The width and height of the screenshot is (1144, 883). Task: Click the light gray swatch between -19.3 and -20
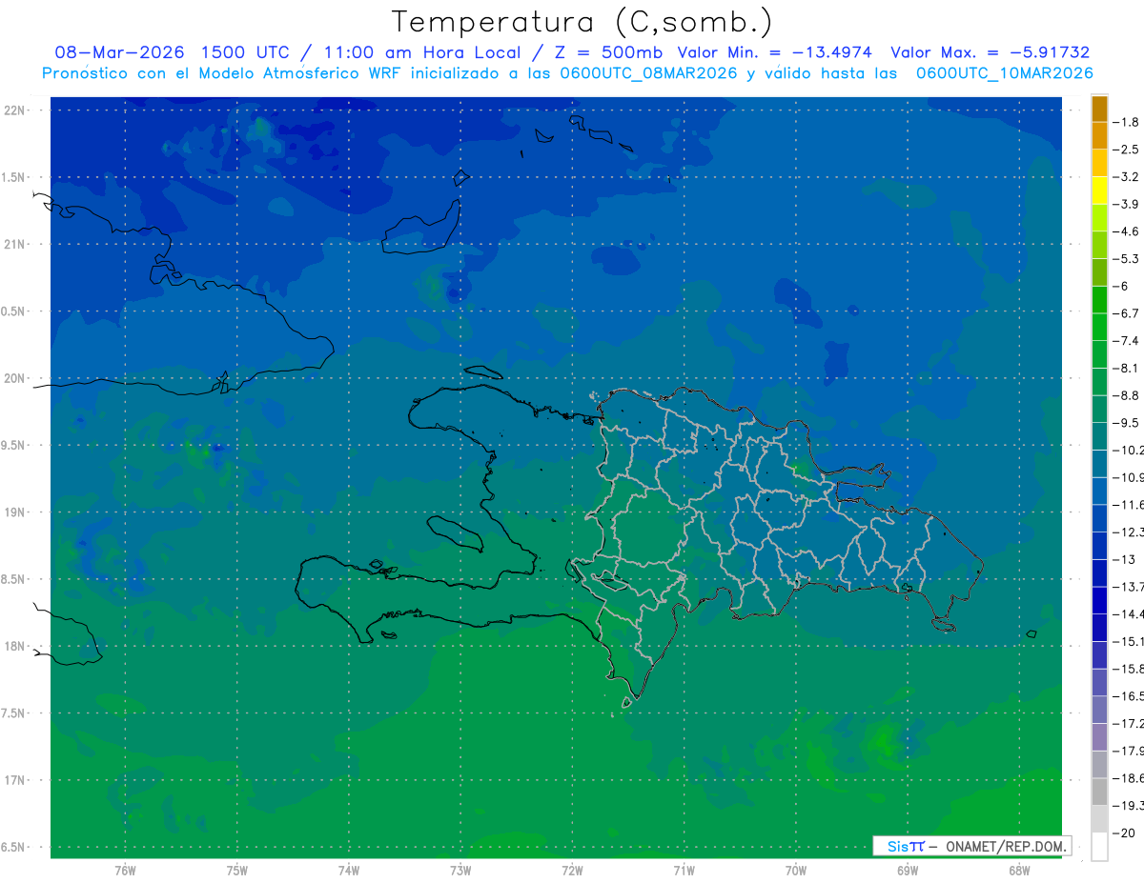[1099, 819]
